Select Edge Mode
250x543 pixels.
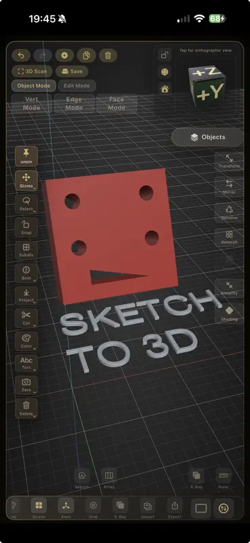pos(74,103)
